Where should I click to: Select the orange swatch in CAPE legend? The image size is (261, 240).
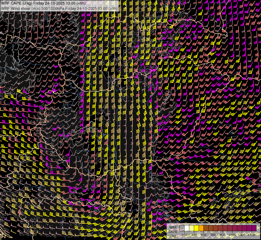[201, 228]
